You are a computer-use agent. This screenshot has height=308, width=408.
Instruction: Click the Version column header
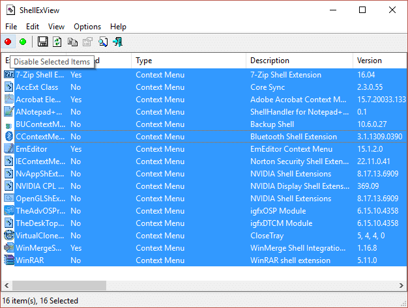click(x=378, y=61)
